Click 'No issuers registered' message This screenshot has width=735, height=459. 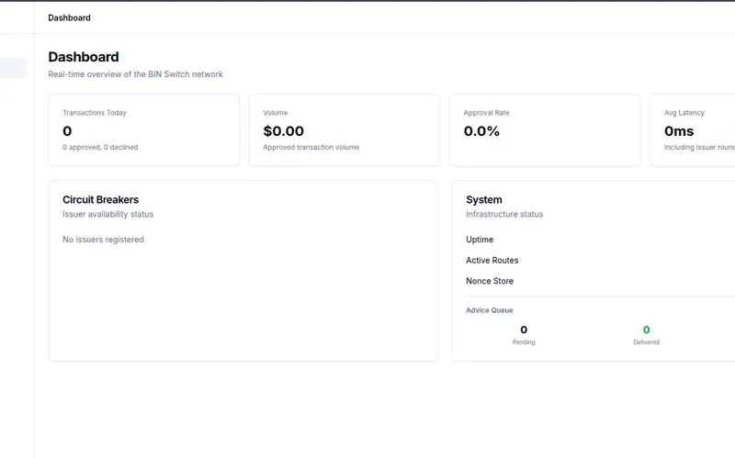103,240
